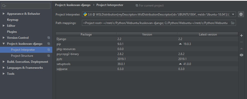Click Latest version column header
Image resolution: width=247 pixels, height=99 pixels.
point(208,34)
